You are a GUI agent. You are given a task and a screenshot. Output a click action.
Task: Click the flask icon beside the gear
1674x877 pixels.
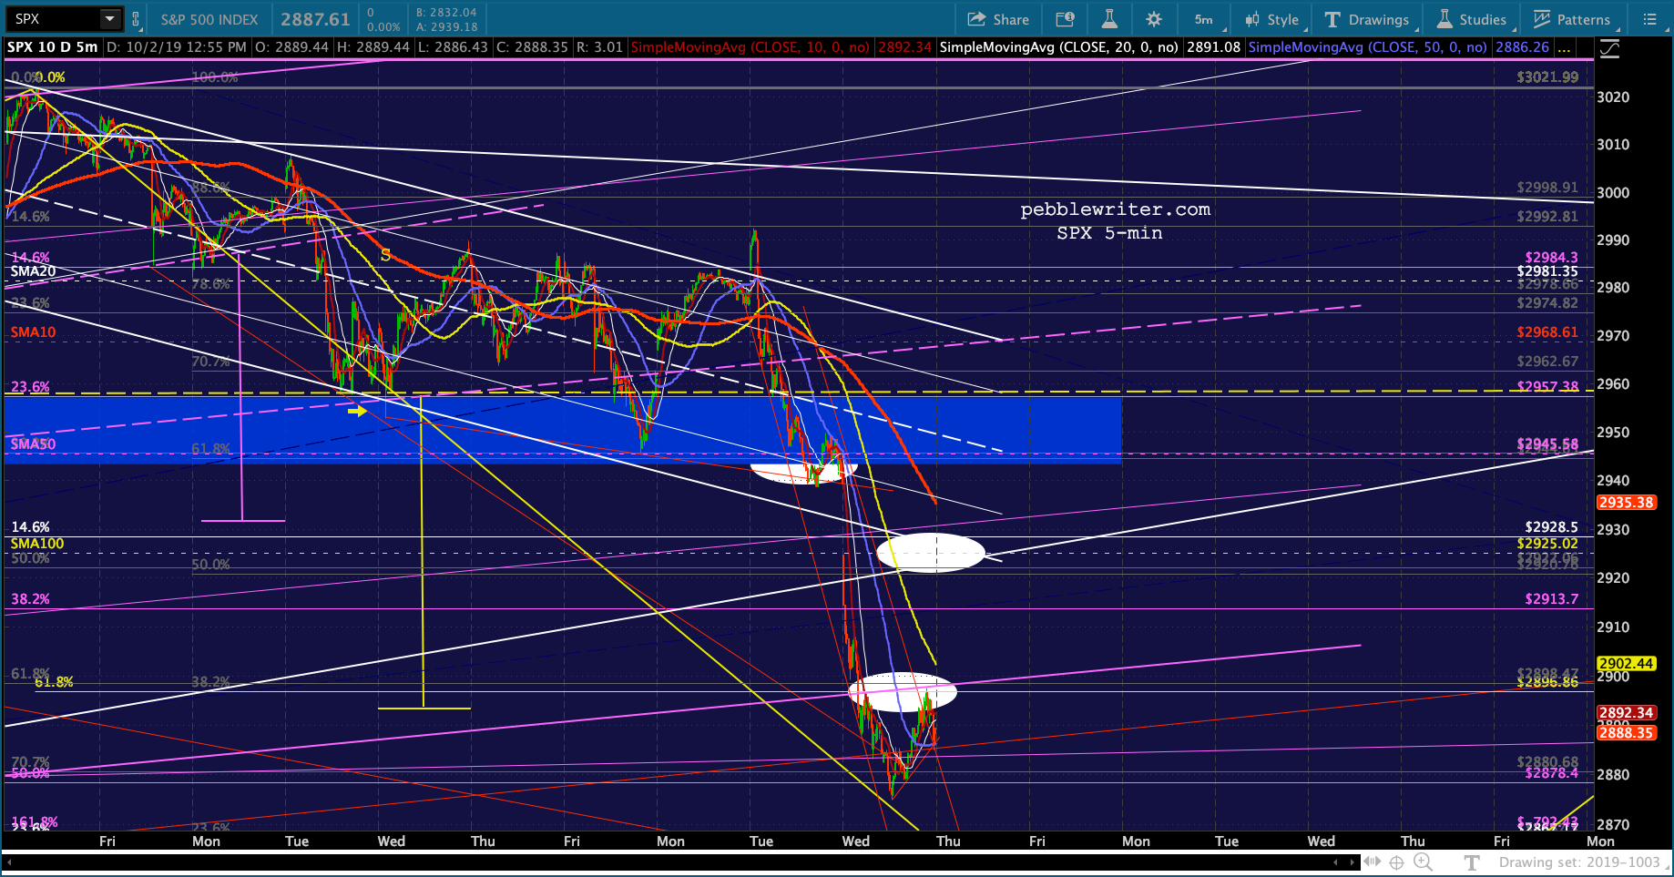click(x=1108, y=19)
